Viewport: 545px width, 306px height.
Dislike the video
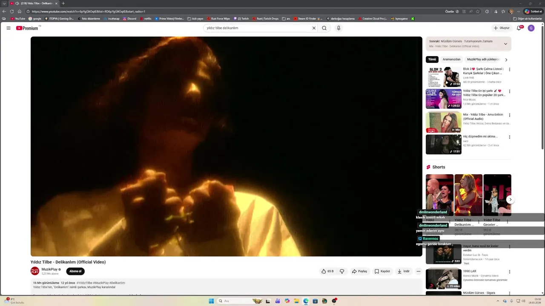coord(342,271)
